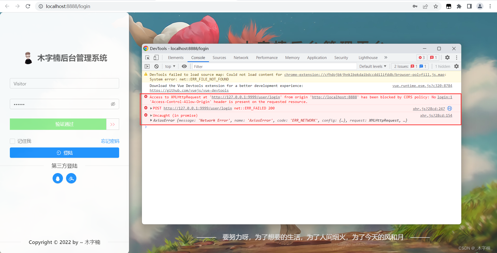Viewport: 497px width, 253px height.
Task: Open the Default levels dropdown
Action: (x=373, y=66)
